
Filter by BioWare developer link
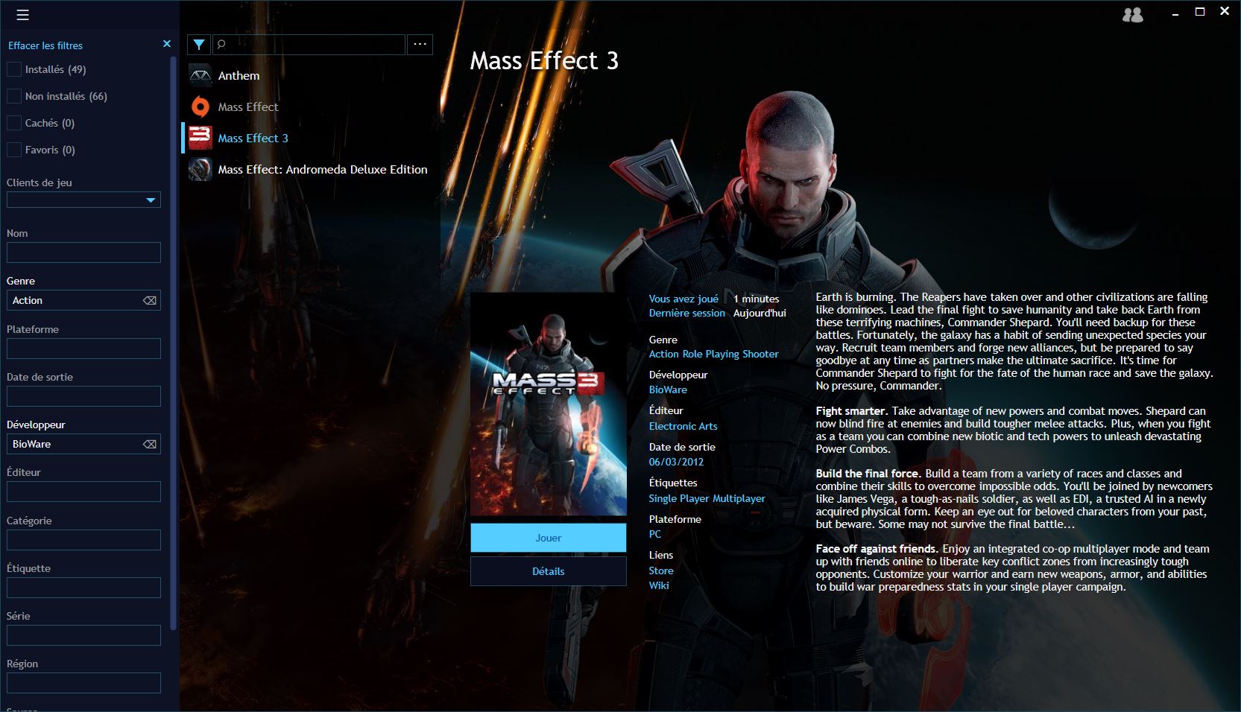click(668, 390)
